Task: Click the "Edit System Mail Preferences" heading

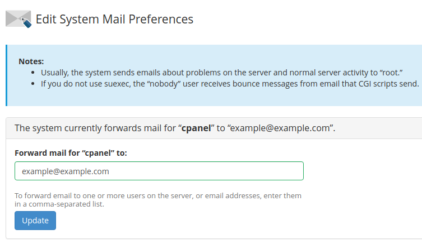Action: click(x=114, y=19)
